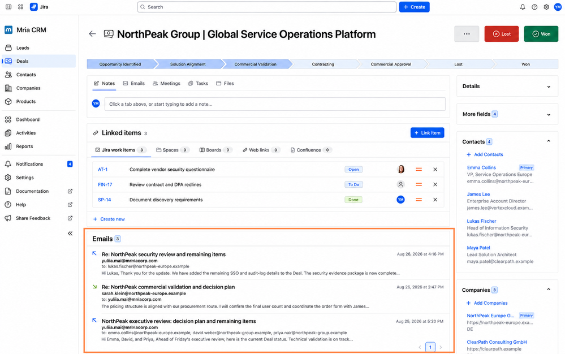Switch to the Boards tab
This screenshot has height=354, width=565.
pos(215,150)
